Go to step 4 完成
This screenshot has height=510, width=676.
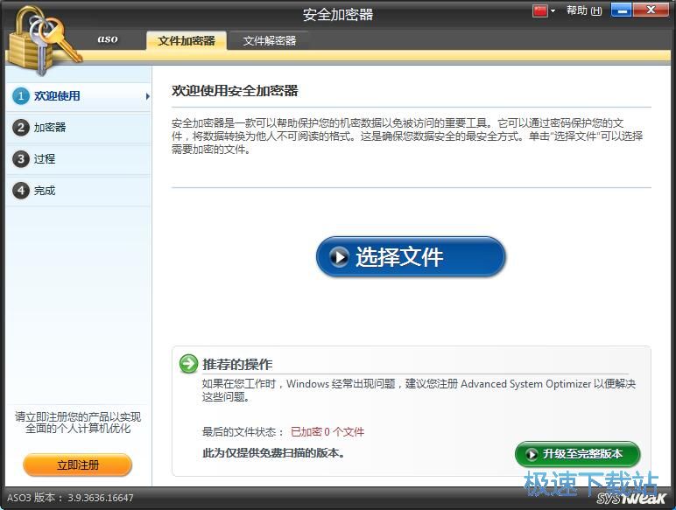tap(79, 191)
